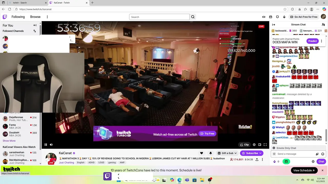The image size is (328, 184).
Task: Enter fullscreen video mode
Action: tap(265, 145)
